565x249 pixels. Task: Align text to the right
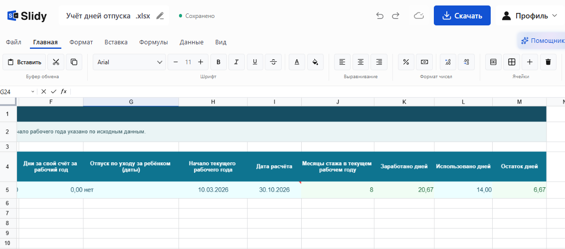(379, 62)
